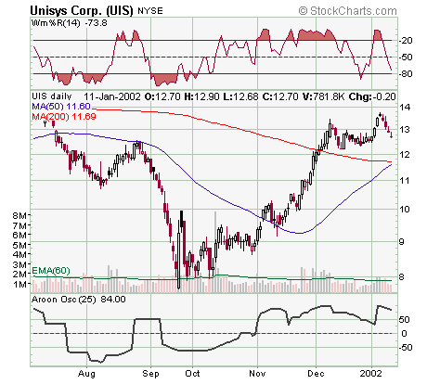Click the last candlestick near 12.70
This screenshot has width=427, height=384.
pos(392,134)
